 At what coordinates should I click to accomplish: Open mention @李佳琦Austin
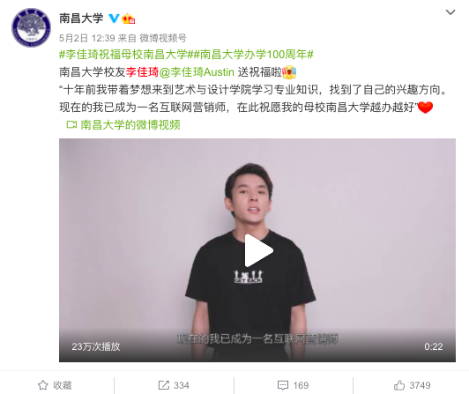197,72
